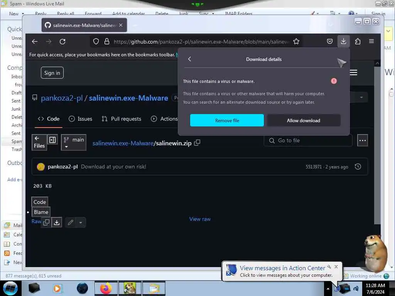Close the salinewin.exe-Malware browser tab

pyautogui.click(x=121, y=25)
